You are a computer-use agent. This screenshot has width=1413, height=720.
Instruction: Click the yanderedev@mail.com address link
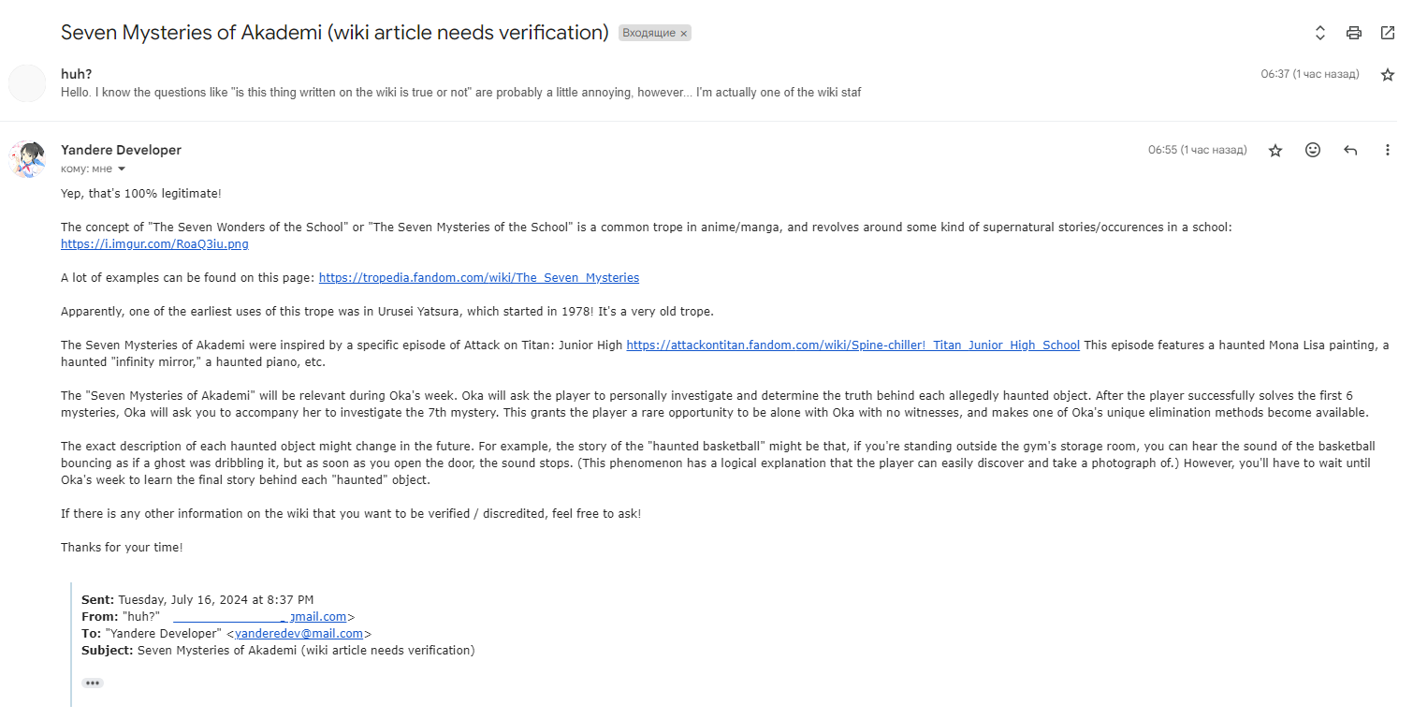click(x=298, y=634)
